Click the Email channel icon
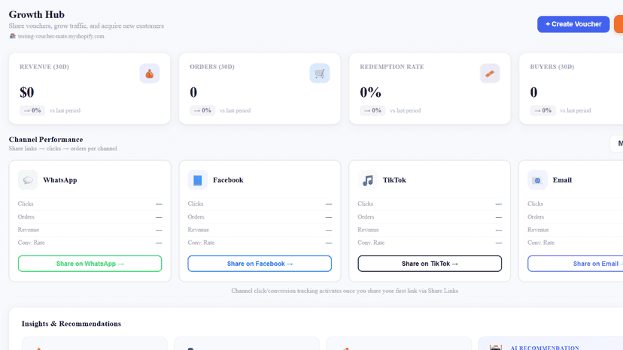Image resolution: width=623 pixels, height=350 pixels. 537,180
